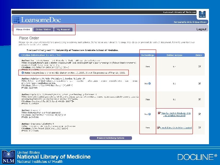Viewport: 220px width, 165px height.
Task: Click the Logout link
Action: (x=201, y=29)
